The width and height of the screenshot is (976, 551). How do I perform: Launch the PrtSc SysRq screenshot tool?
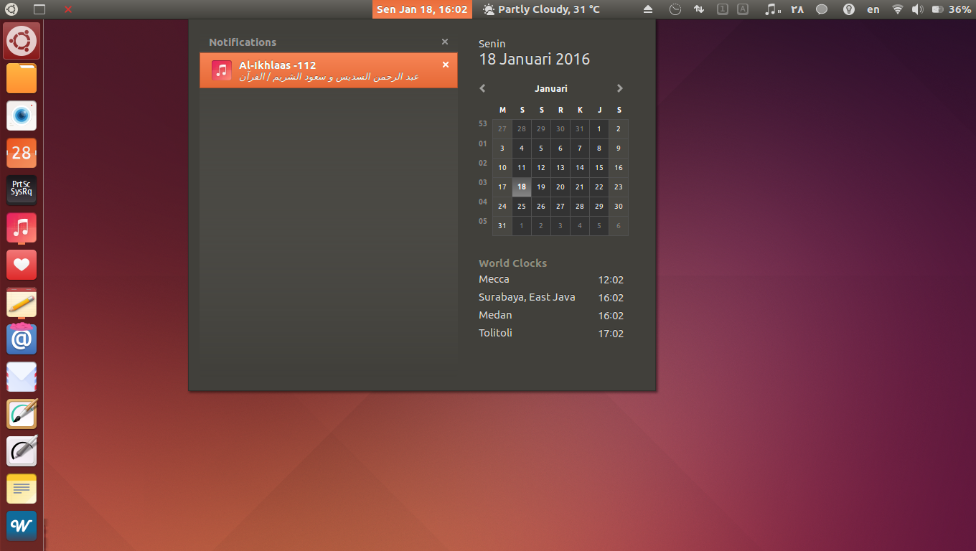click(x=22, y=190)
